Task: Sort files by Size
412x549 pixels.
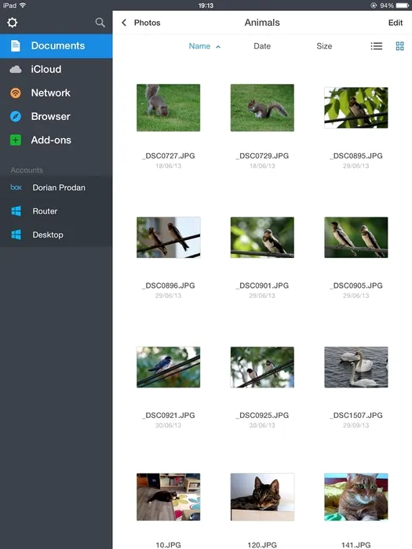Action: pyautogui.click(x=324, y=46)
